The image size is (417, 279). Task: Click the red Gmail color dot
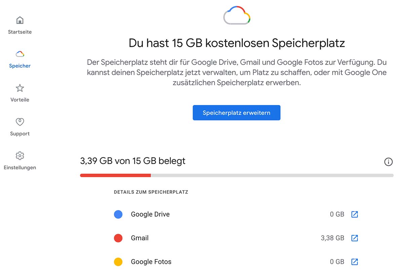click(118, 238)
